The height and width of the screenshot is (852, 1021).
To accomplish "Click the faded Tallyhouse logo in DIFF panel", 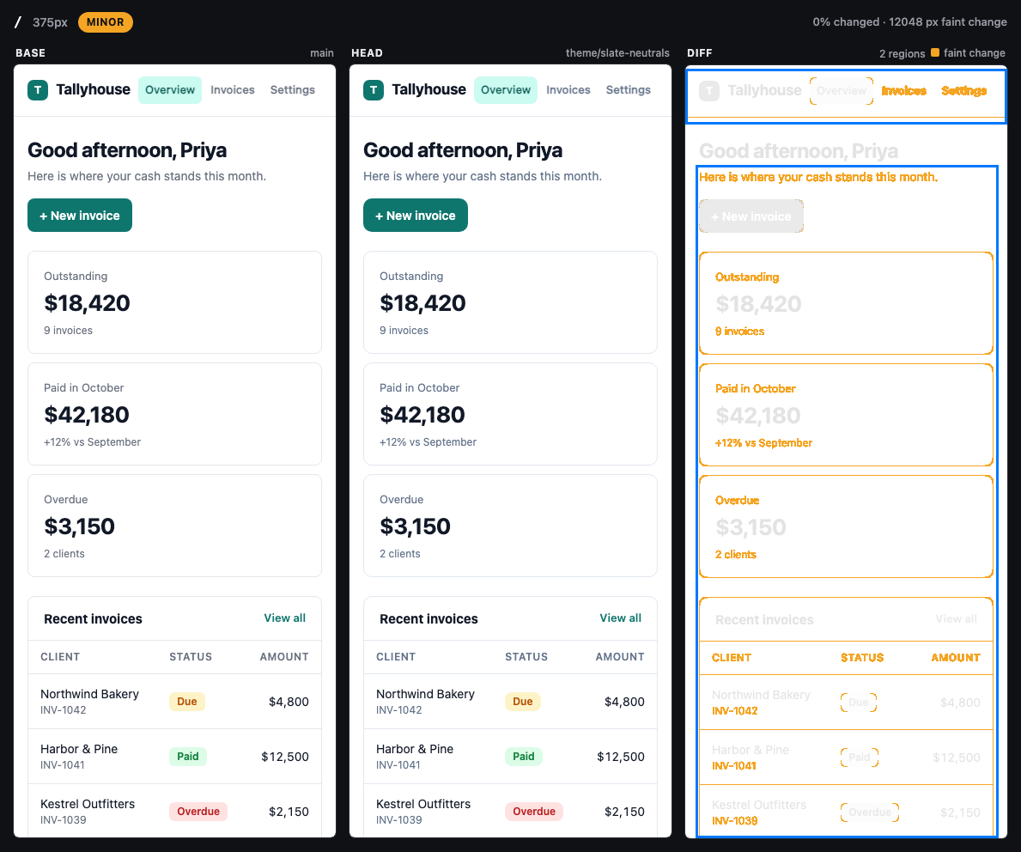I will [709, 90].
